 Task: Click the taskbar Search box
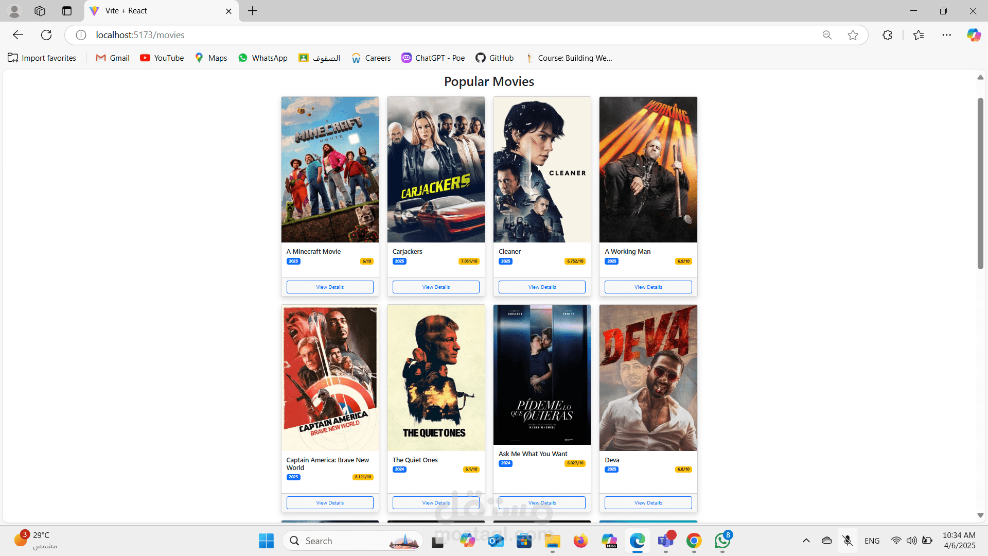point(353,541)
